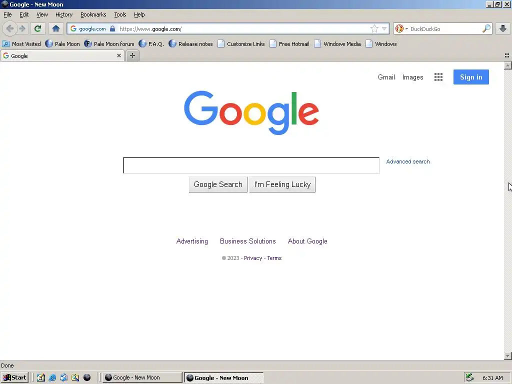This screenshot has height=384, width=512.
Task: Open Business Solutions link
Action: coord(248,241)
